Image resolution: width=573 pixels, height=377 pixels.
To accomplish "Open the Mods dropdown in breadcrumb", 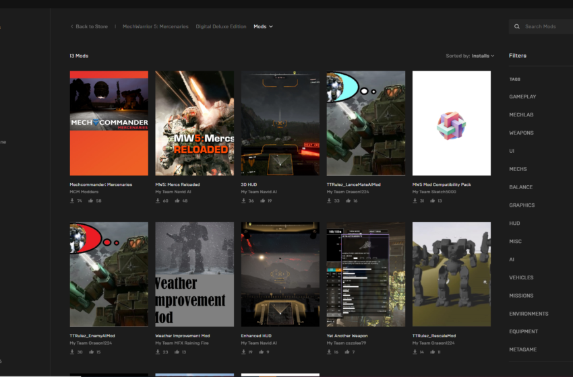I will (264, 27).
